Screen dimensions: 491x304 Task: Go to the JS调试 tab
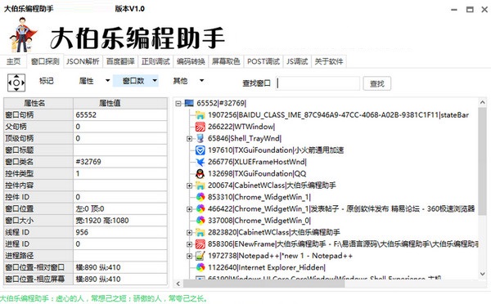coord(297,61)
